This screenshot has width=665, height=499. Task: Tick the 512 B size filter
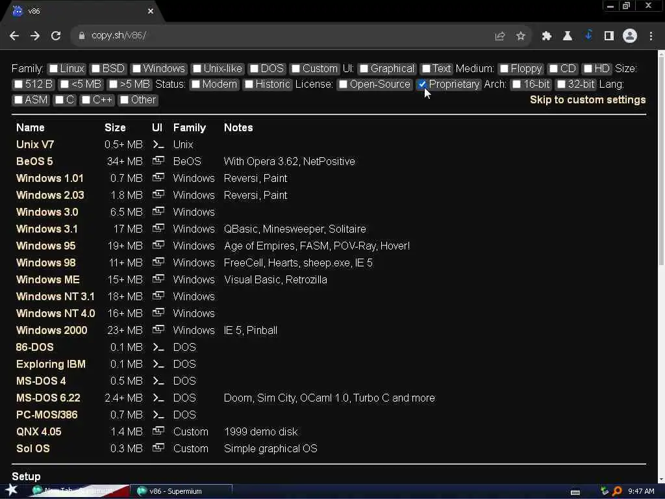coord(18,84)
